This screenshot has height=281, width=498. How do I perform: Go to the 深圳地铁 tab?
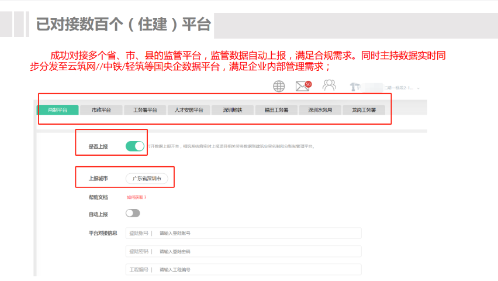coord(232,110)
